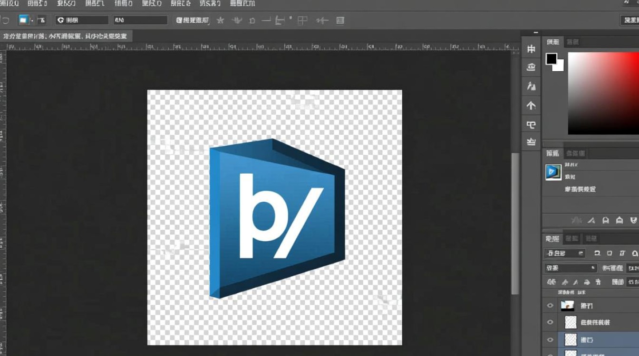Open the tool preset picker arrow
The height and width of the screenshot is (356, 639).
(x=32, y=20)
